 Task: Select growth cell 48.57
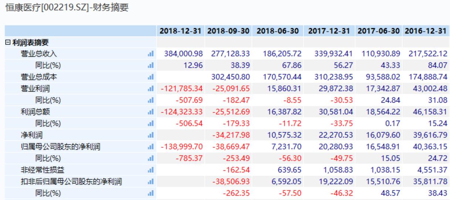pos(391,194)
